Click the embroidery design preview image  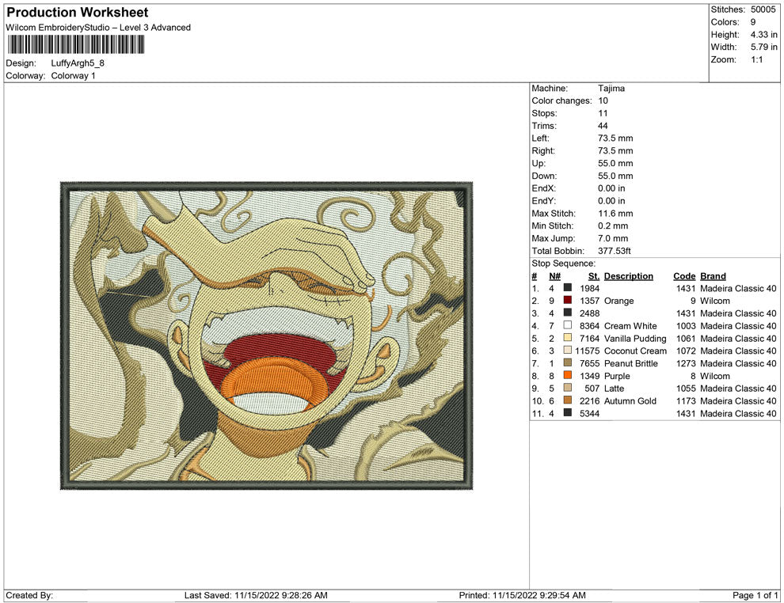click(267, 336)
